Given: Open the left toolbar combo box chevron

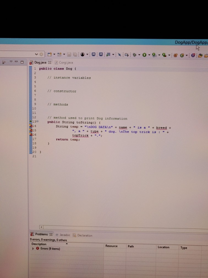Looking at the screenshot, I should point(36,54).
